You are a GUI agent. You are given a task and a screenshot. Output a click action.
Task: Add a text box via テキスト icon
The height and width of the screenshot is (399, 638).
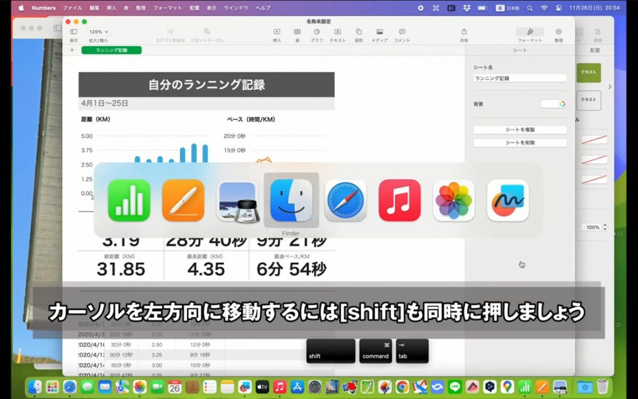[338, 32]
